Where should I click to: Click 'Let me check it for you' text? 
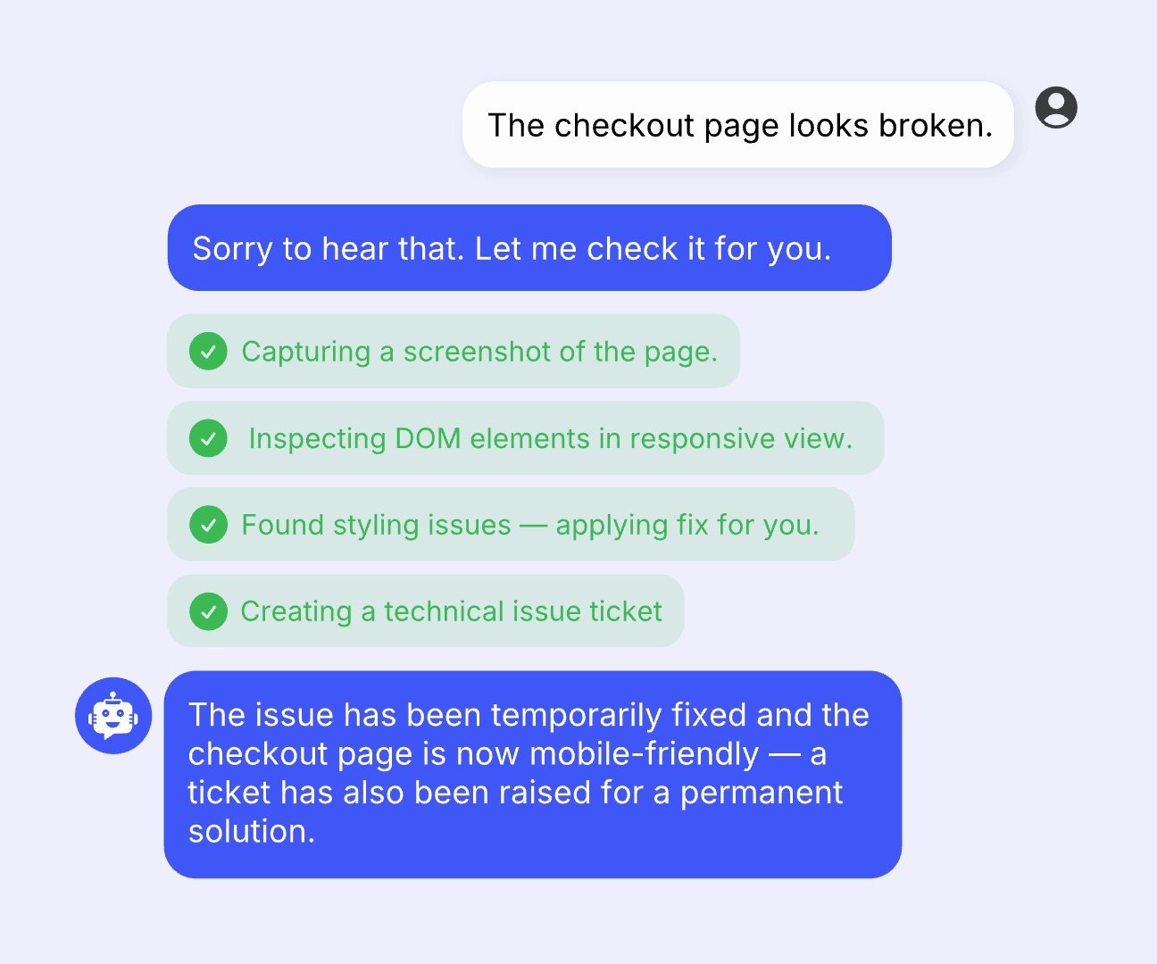[x=653, y=249]
